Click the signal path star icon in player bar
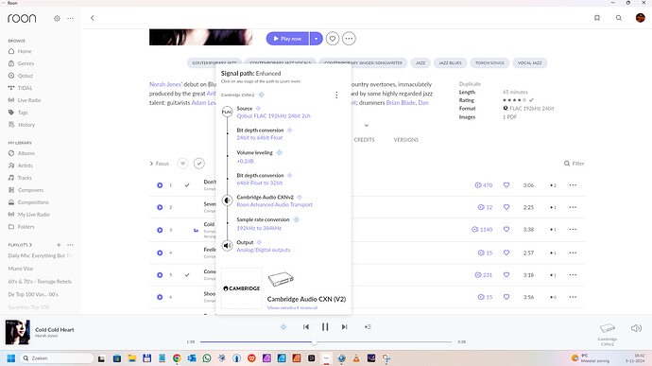652x366 pixels. [283, 327]
